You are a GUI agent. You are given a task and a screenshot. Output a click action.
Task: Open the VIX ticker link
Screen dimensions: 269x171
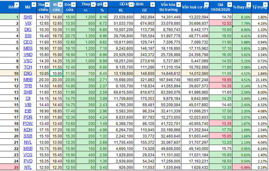(x=28, y=23)
